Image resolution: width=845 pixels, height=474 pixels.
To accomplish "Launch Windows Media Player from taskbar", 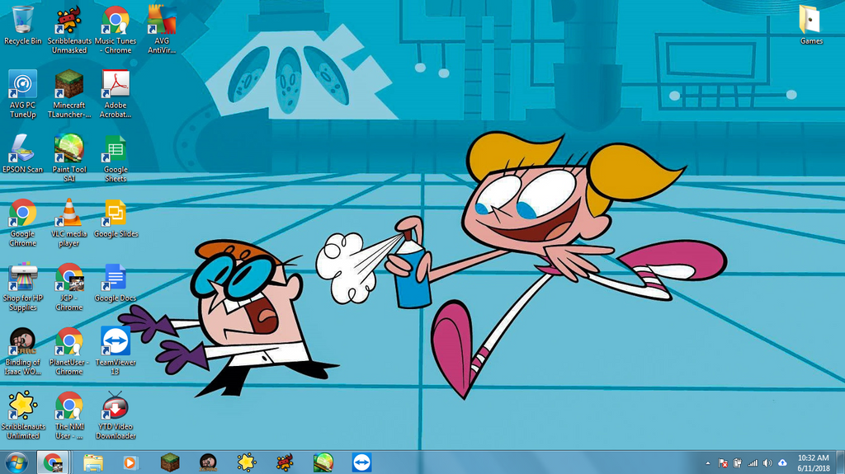I will click(x=130, y=462).
